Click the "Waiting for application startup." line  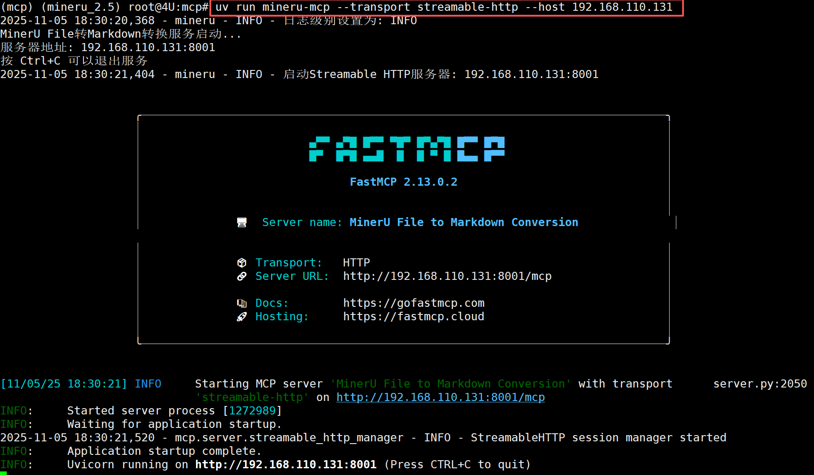tap(174, 424)
